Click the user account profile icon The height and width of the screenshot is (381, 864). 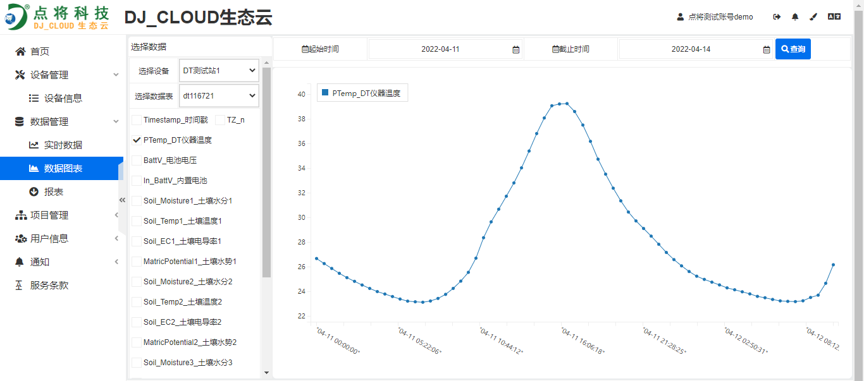[x=681, y=17]
